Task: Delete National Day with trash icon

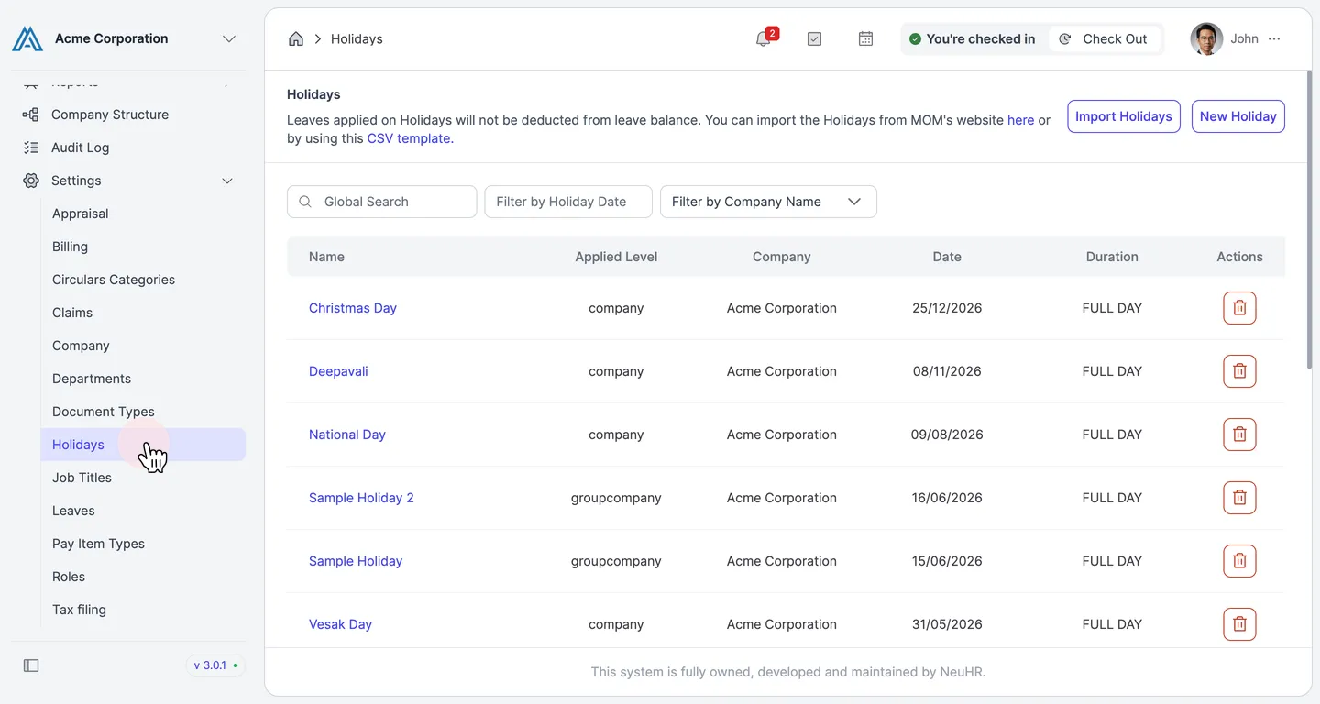Action: coord(1239,434)
